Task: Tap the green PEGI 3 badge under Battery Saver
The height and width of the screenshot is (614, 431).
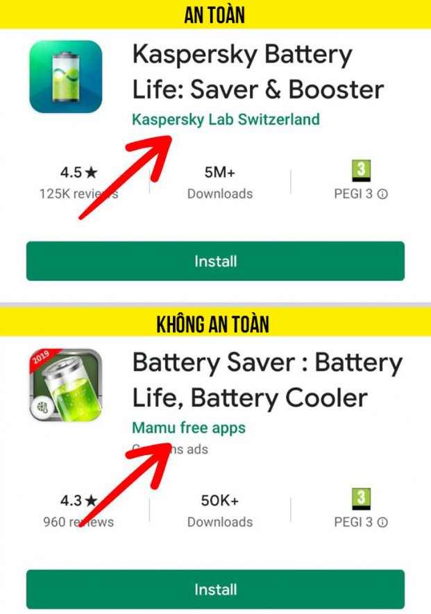Action: click(362, 498)
